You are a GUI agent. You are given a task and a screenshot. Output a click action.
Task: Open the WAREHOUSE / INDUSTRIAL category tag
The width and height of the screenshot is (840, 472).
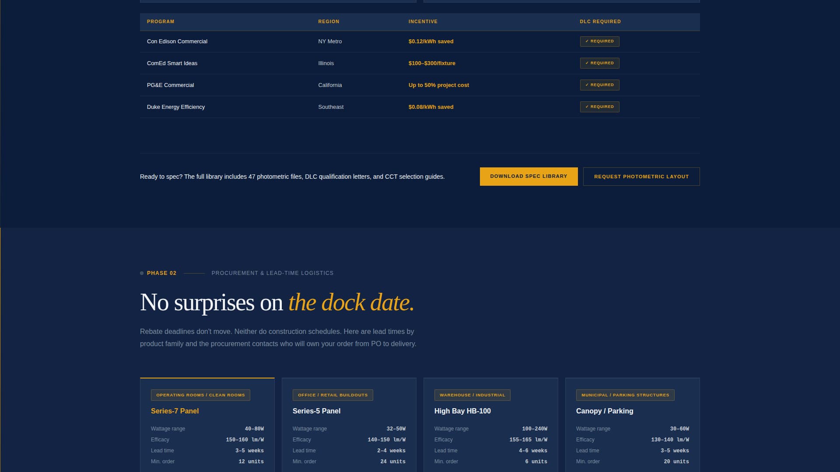tap(472, 395)
